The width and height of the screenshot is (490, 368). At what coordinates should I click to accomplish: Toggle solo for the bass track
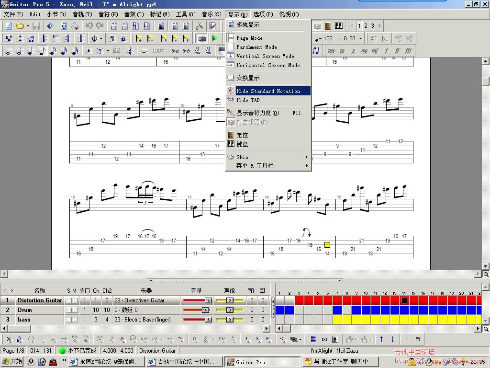(68, 320)
